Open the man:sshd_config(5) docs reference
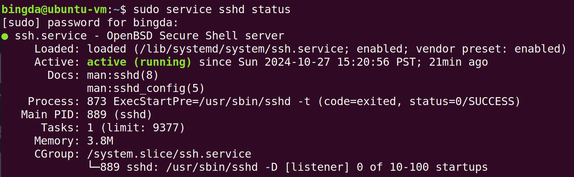The height and width of the screenshot is (177, 574). click(146, 88)
